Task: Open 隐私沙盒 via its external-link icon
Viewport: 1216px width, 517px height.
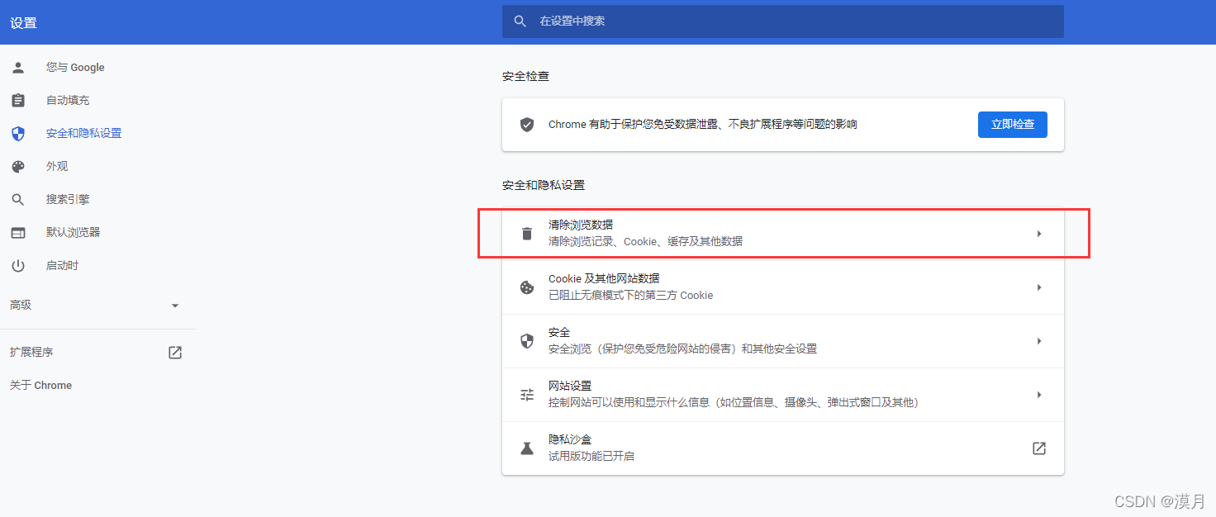Action: coord(1039,448)
